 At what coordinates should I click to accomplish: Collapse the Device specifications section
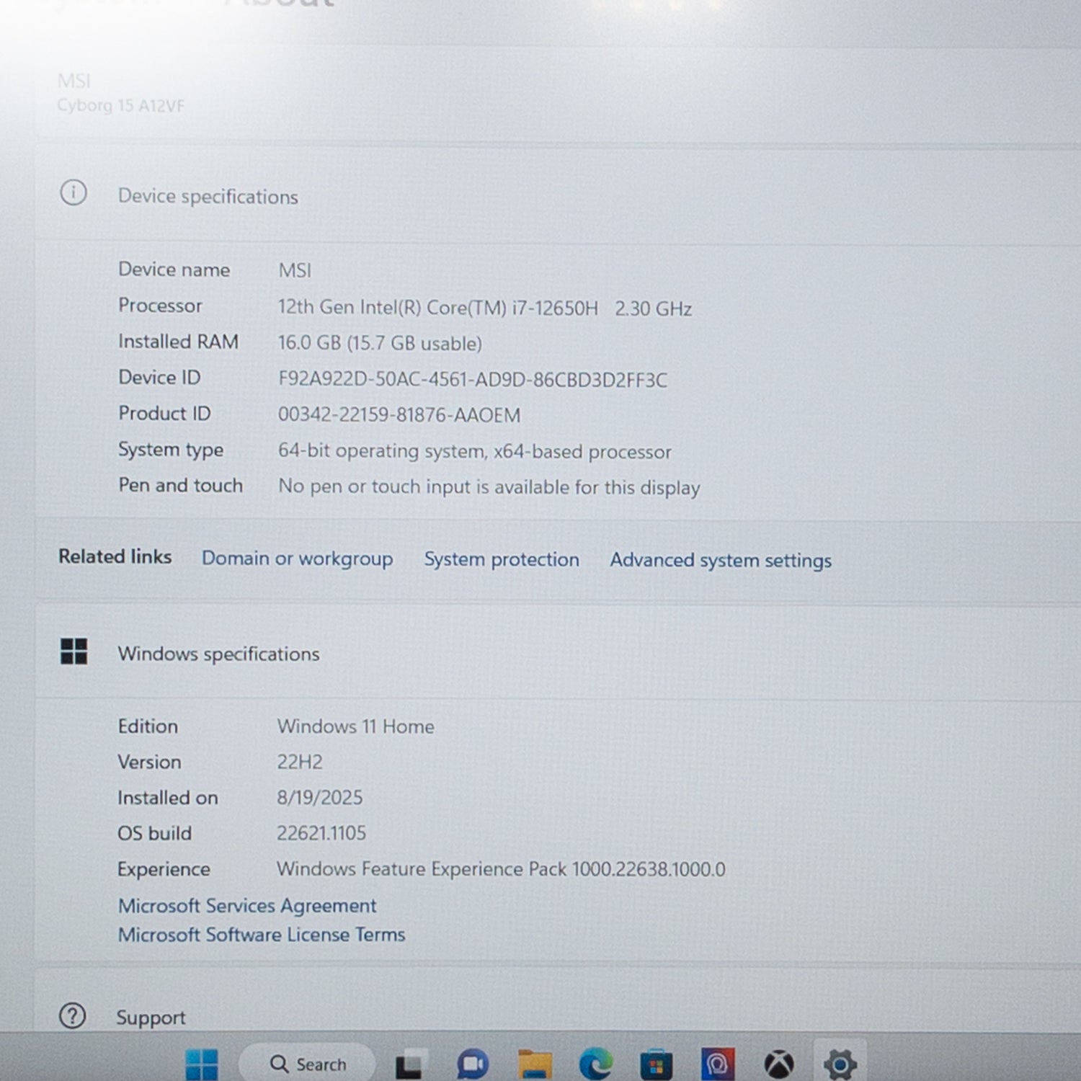point(208,196)
